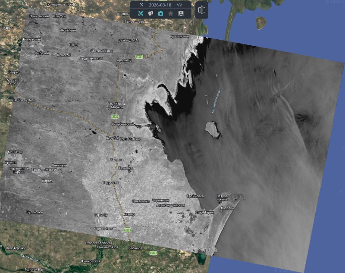The image size is (345, 273).
Task: Toggle the split-screen compare slider button
Action: point(202,10)
